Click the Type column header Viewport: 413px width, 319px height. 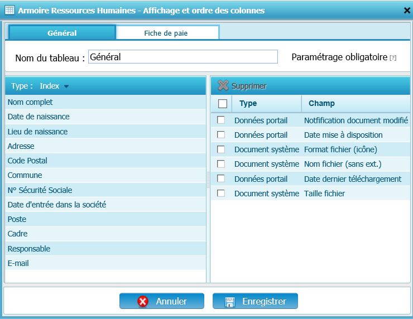click(x=248, y=103)
